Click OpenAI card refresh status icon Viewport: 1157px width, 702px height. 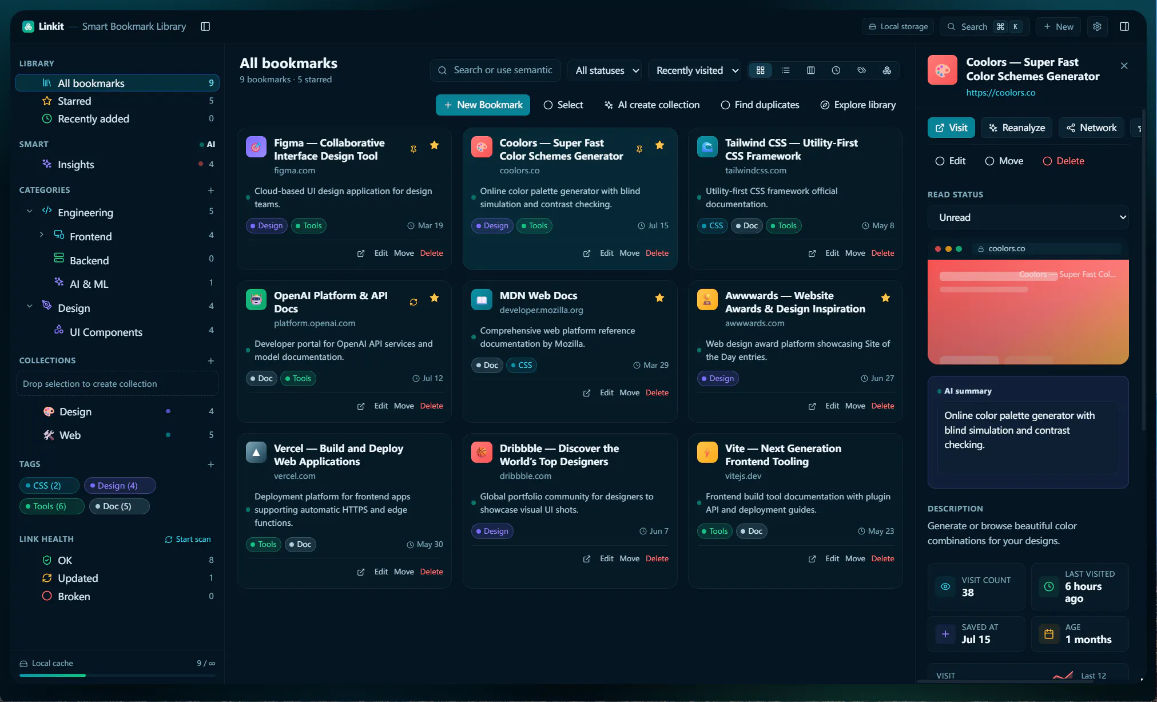click(x=414, y=302)
